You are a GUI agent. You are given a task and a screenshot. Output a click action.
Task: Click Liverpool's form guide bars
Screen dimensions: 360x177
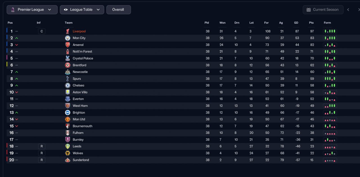[330, 31]
